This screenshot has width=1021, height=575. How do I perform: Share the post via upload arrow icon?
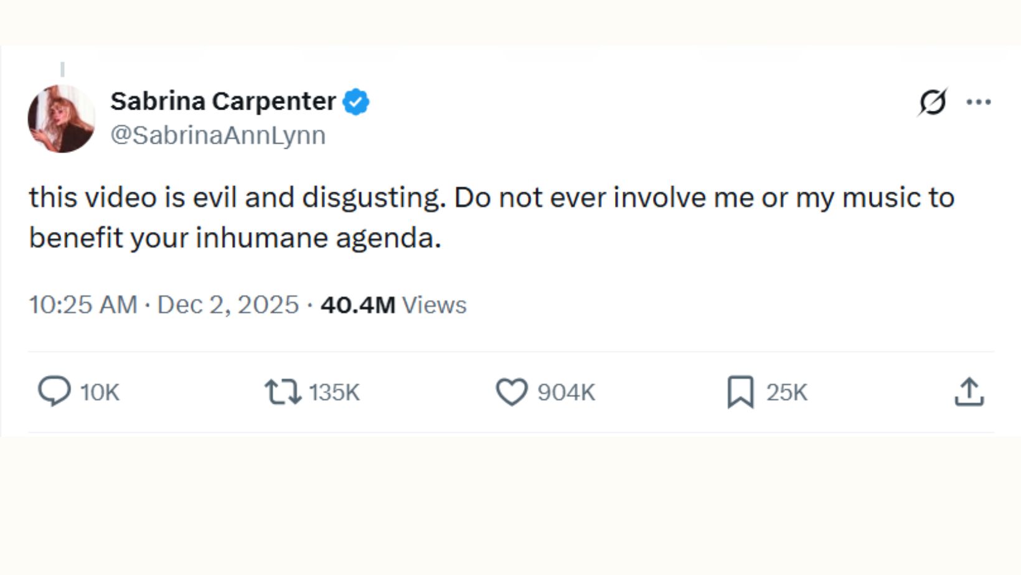[x=969, y=392]
